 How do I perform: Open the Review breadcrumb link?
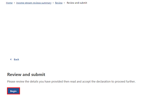tap(59, 3)
